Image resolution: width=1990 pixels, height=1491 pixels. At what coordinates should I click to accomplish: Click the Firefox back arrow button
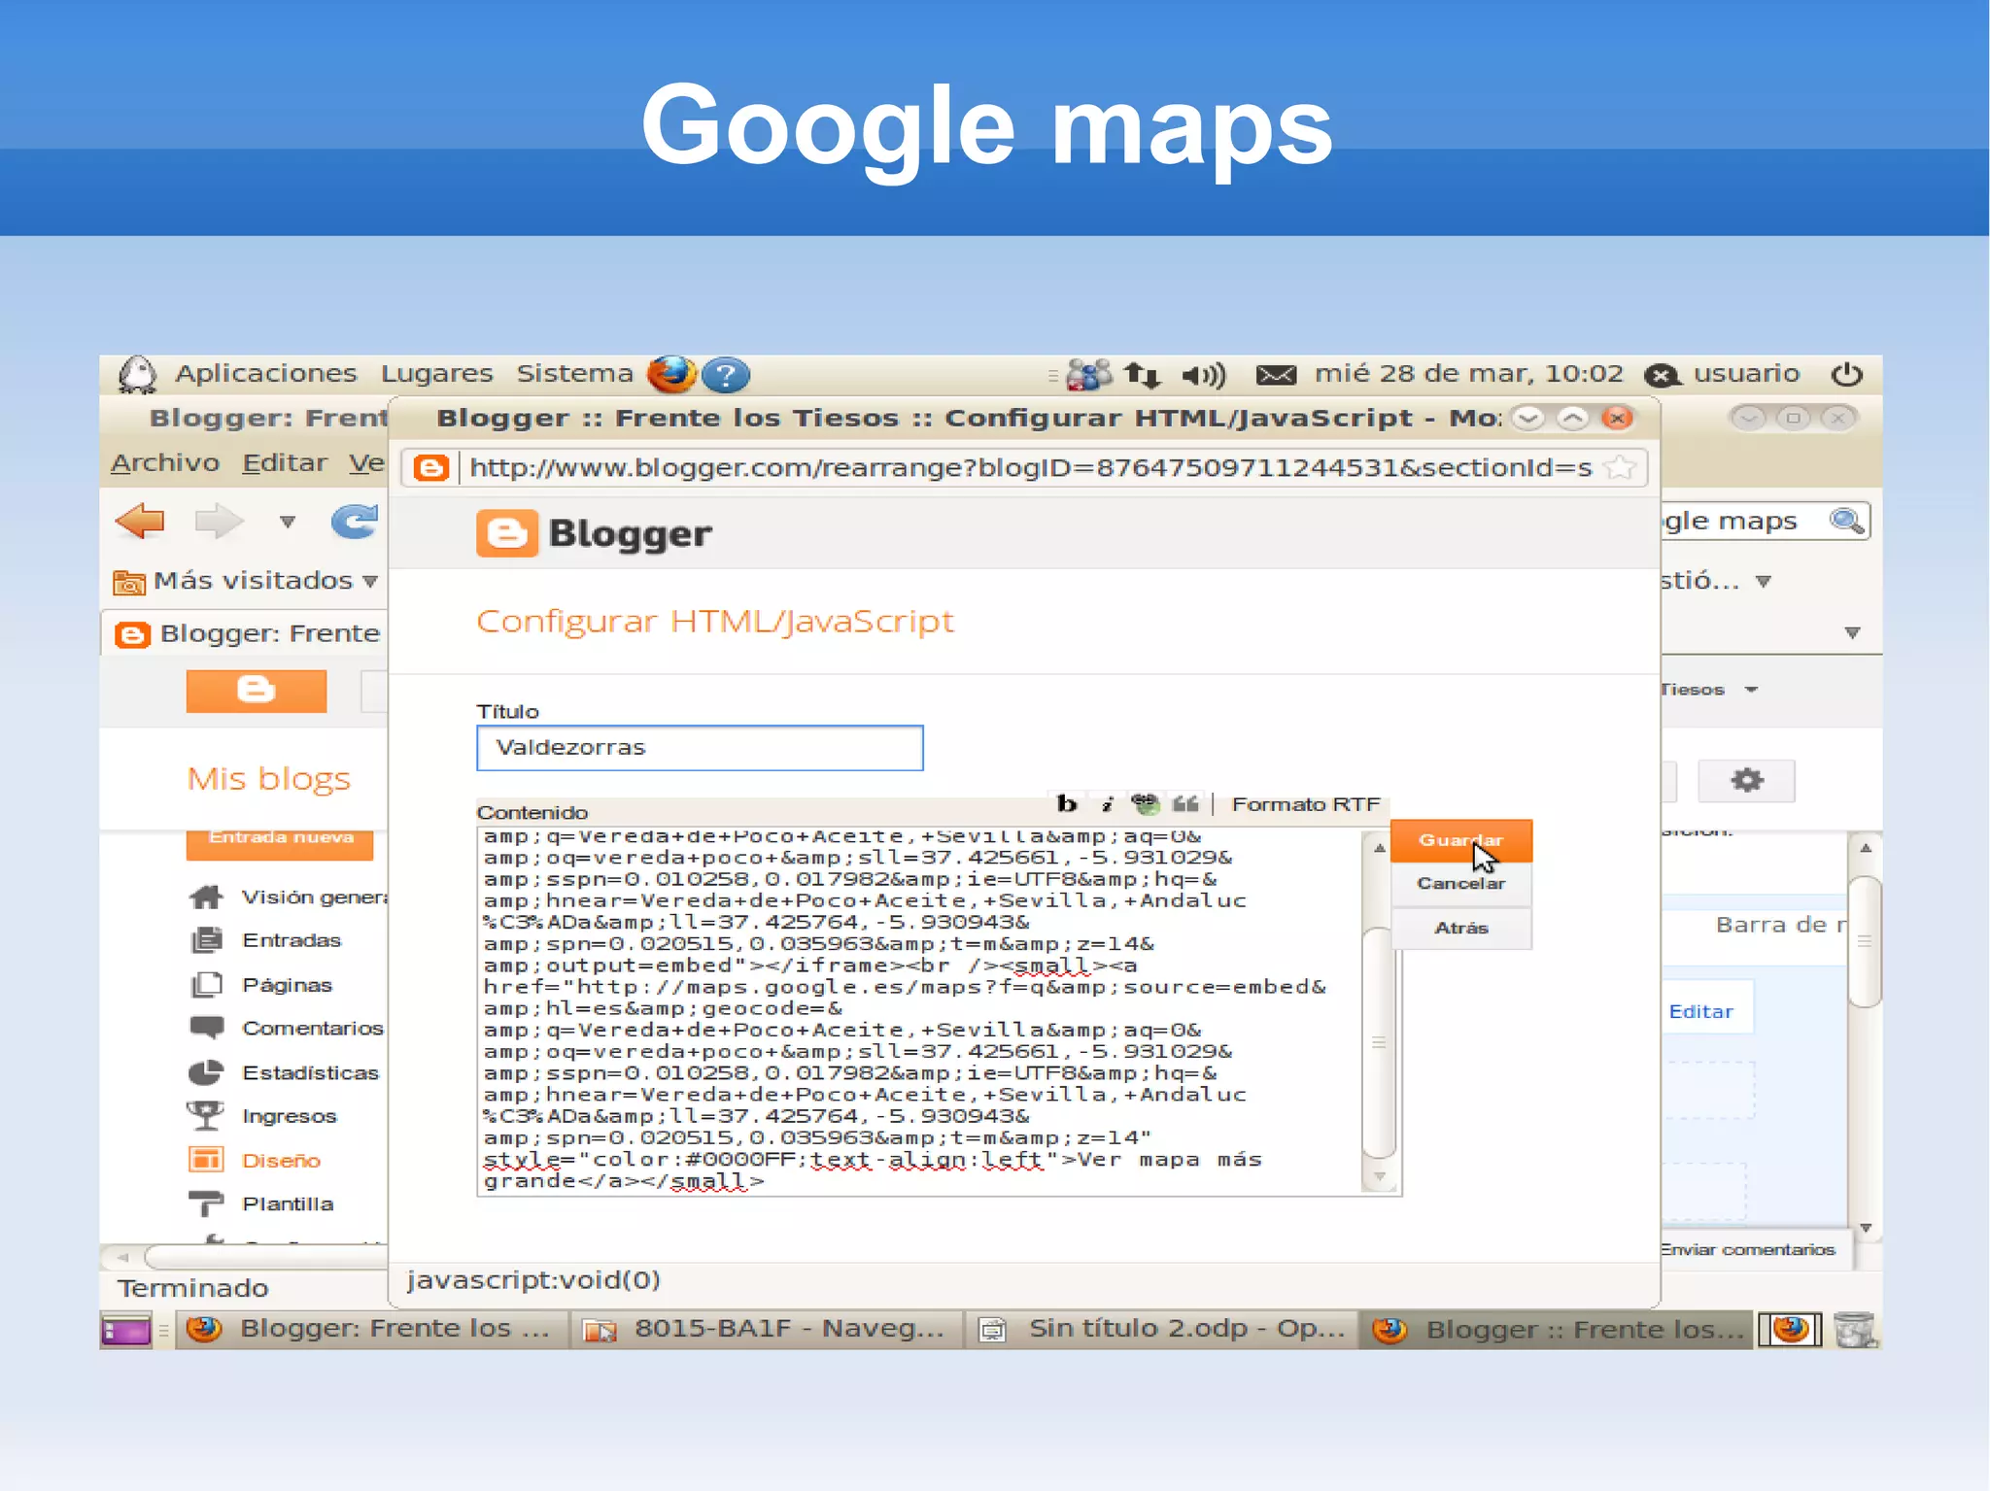pos(141,522)
